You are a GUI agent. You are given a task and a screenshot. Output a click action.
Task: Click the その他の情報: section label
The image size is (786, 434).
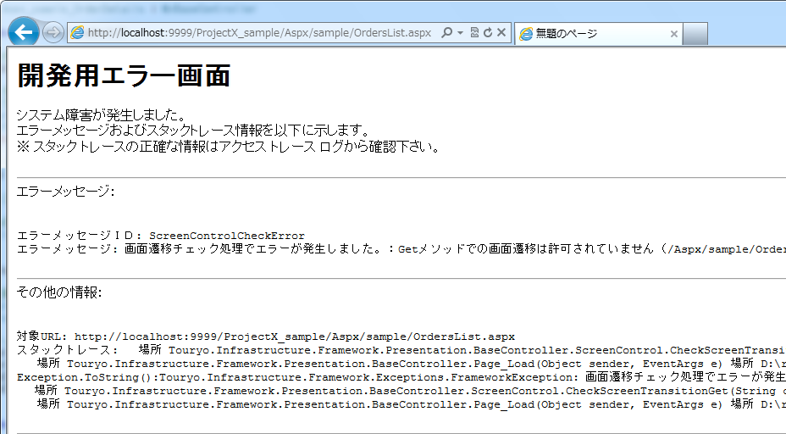coord(59,292)
